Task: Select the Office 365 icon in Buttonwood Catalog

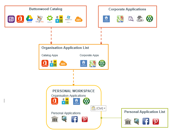Action: [x=20, y=19]
